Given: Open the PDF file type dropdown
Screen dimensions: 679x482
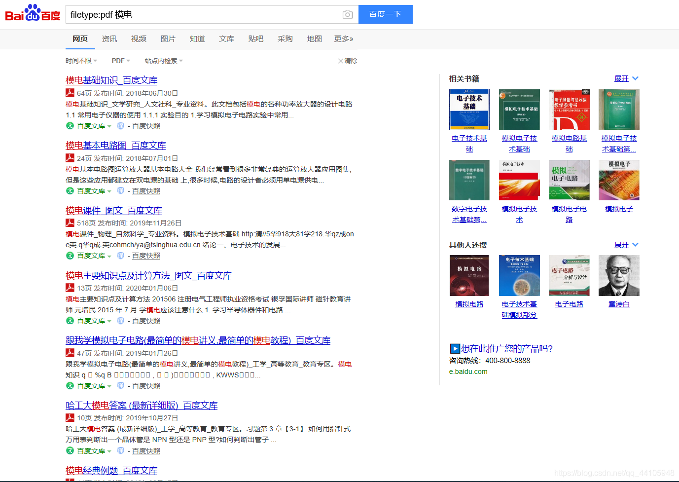Looking at the screenshot, I should (121, 61).
